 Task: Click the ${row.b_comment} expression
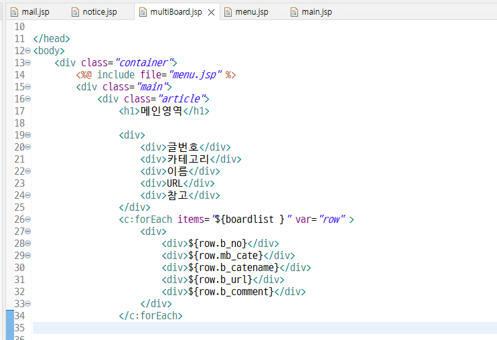point(231,292)
